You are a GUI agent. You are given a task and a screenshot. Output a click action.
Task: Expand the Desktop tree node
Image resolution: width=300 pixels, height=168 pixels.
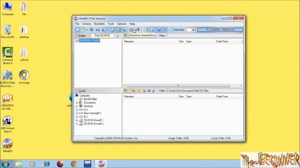point(77,106)
